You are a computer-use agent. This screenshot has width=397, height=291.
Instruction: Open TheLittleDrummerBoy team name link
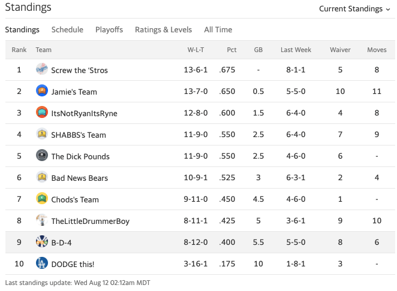[90, 221]
